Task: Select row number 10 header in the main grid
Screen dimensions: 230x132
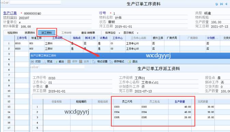Action: (x=9, y=91)
